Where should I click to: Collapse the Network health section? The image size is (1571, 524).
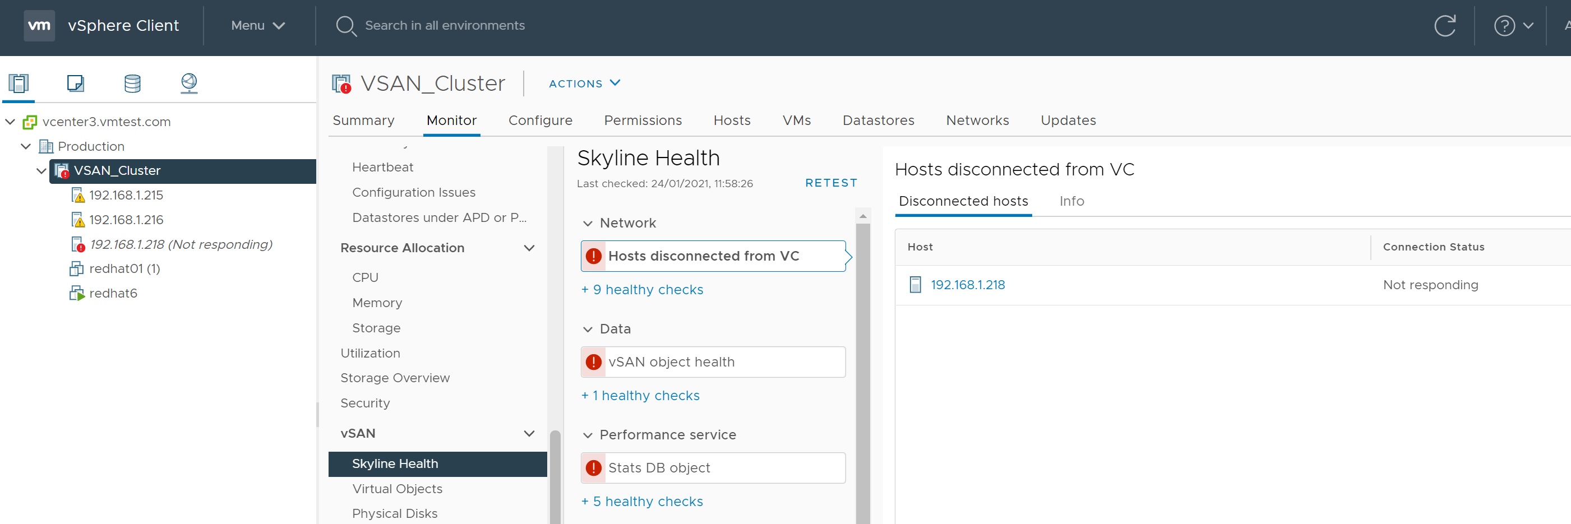tap(588, 224)
